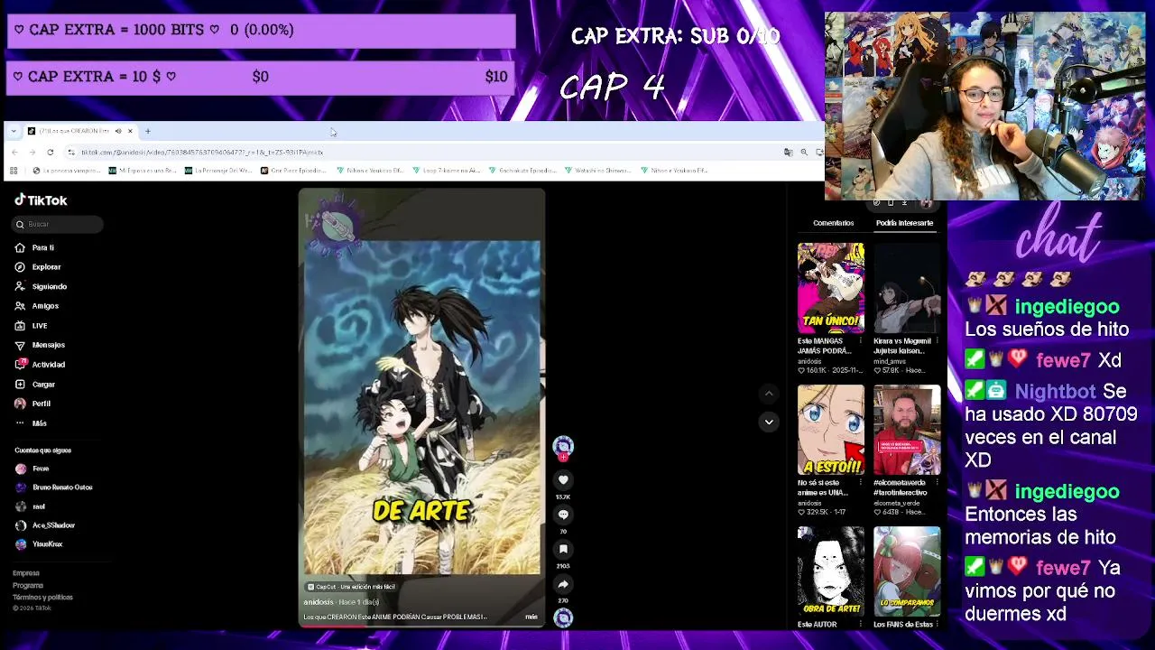Click the TikTok logo
This screenshot has height=650, width=1155.
tap(41, 200)
